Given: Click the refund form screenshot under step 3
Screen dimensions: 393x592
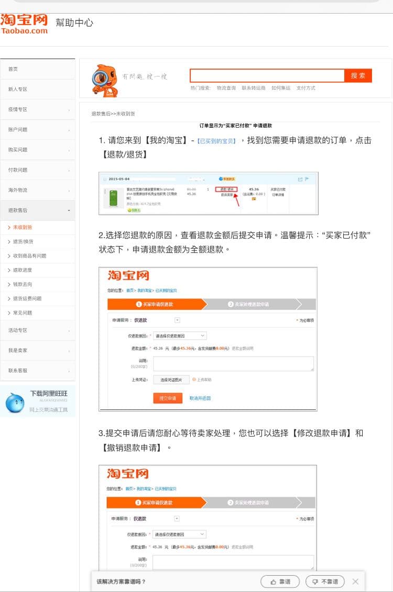Looking at the screenshot, I should pyautogui.click(x=208, y=518).
